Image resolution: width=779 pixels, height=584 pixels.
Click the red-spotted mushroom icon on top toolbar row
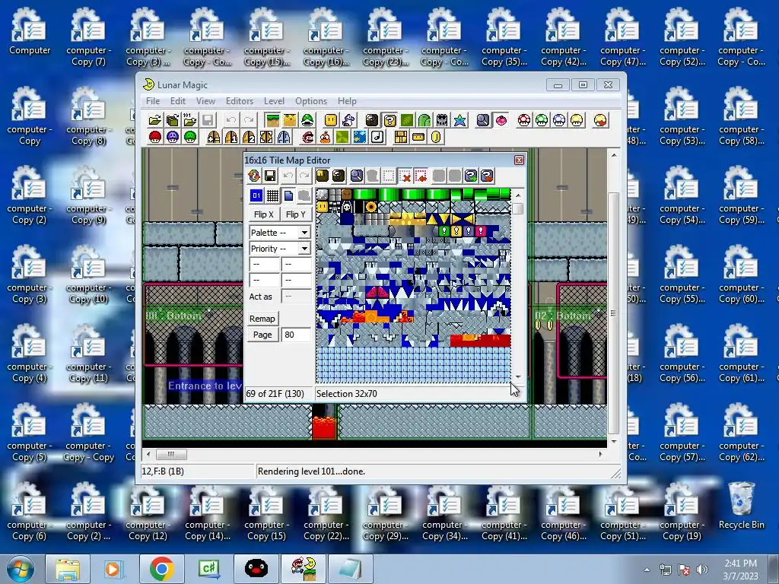click(524, 120)
